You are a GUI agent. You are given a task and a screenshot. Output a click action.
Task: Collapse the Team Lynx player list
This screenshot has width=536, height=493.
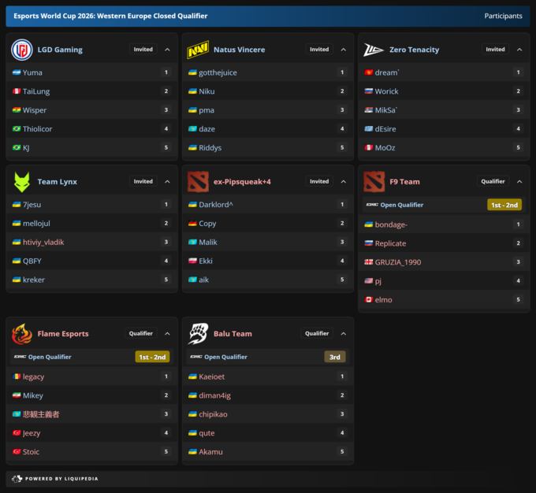point(167,181)
